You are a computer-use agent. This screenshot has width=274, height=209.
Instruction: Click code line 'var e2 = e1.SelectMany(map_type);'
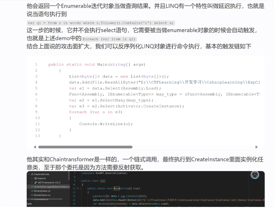point(111,100)
